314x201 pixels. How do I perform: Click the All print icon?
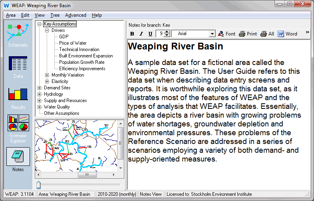(x=267, y=34)
